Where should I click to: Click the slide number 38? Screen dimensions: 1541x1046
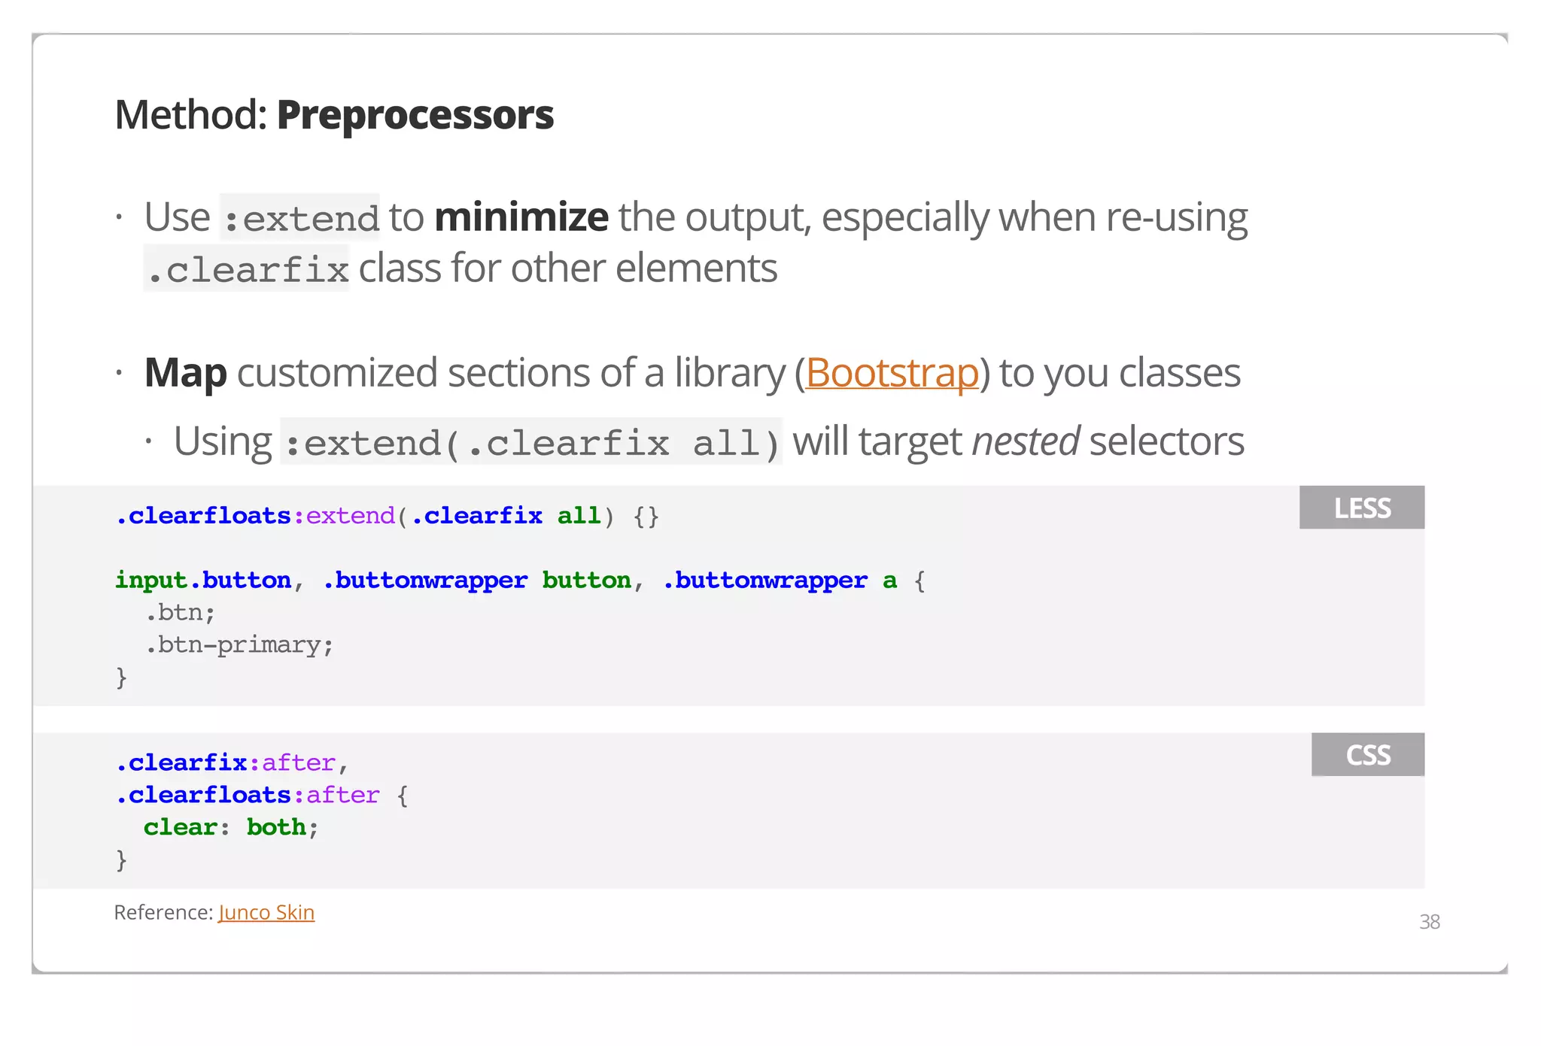[1429, 921]
